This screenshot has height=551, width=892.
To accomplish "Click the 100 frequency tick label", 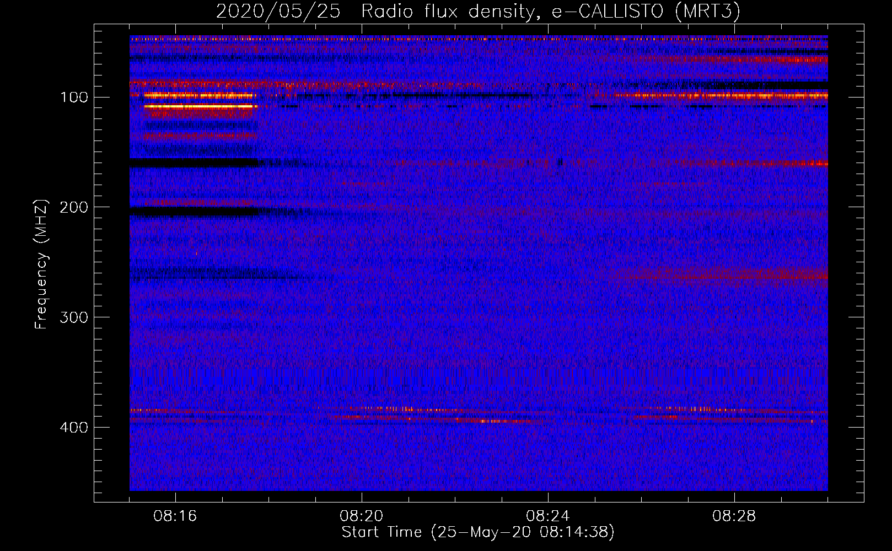I will [x=74, y=98].
